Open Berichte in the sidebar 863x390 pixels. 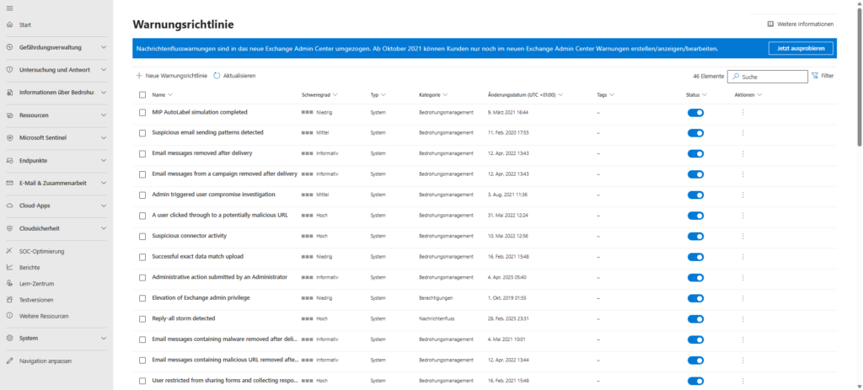click(x=29, y=267)
